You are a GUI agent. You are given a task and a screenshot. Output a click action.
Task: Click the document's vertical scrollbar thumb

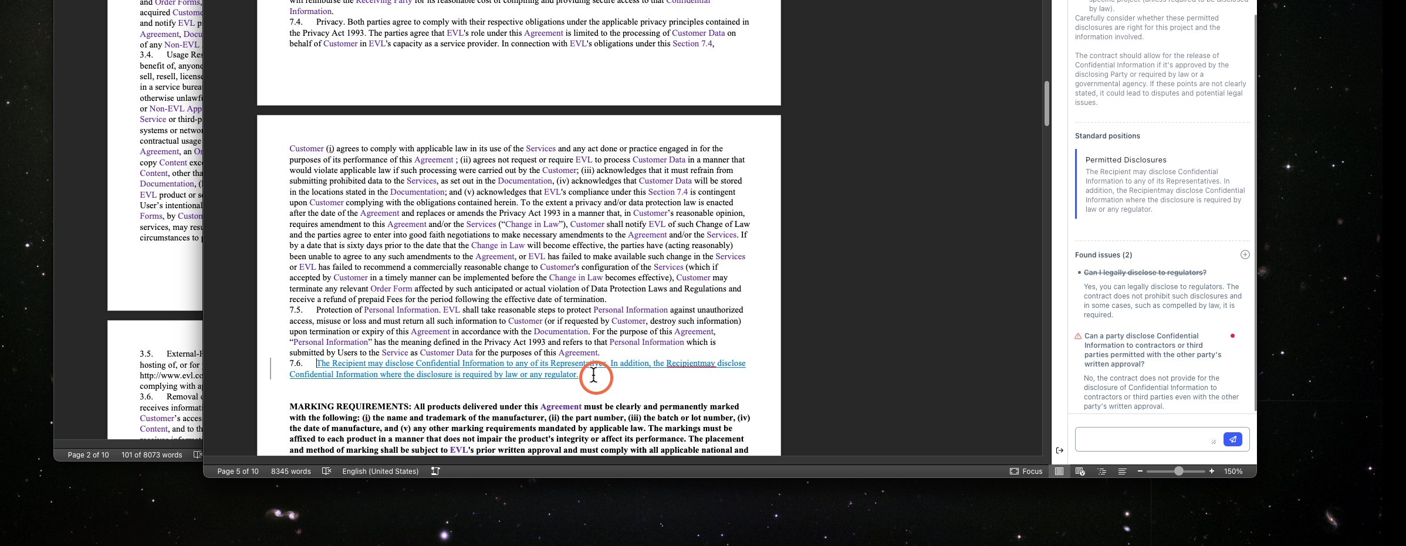coord(1046,104)
